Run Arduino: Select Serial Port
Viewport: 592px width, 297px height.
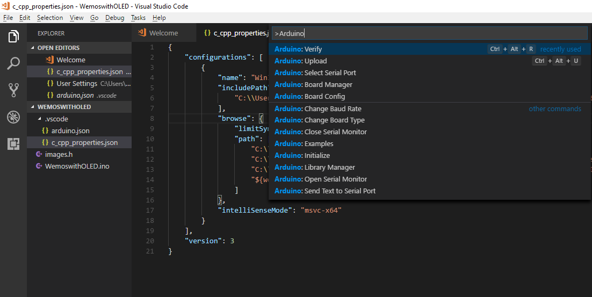430,73
